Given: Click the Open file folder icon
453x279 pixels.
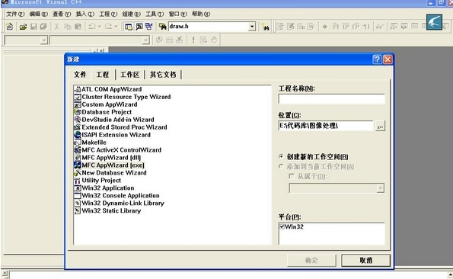Looking at the screenshot, I should tap(23, 27).
